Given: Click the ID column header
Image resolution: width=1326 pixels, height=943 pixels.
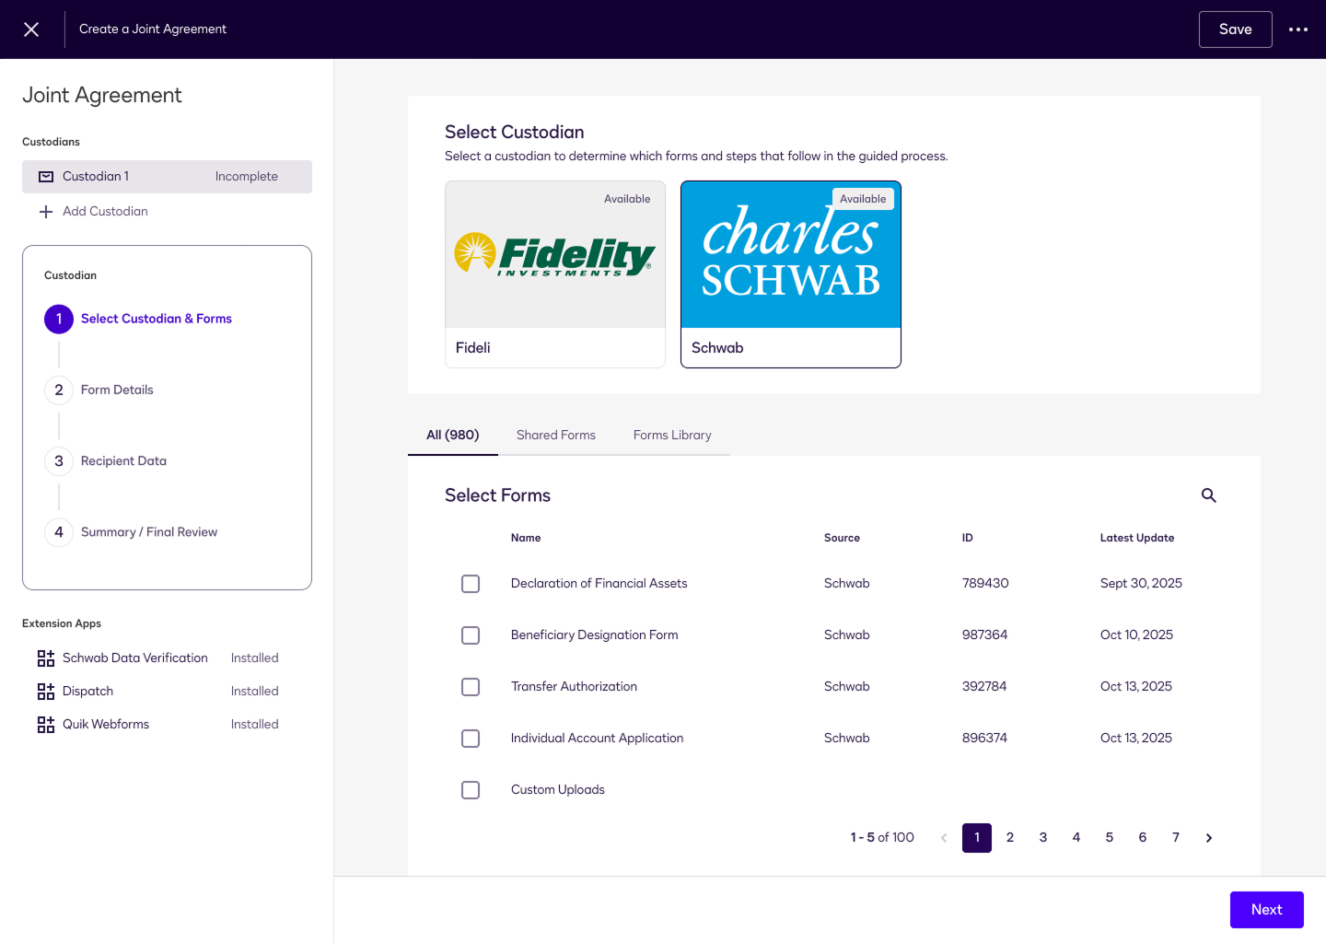Looking at the screenshot, I should point(968,538).
